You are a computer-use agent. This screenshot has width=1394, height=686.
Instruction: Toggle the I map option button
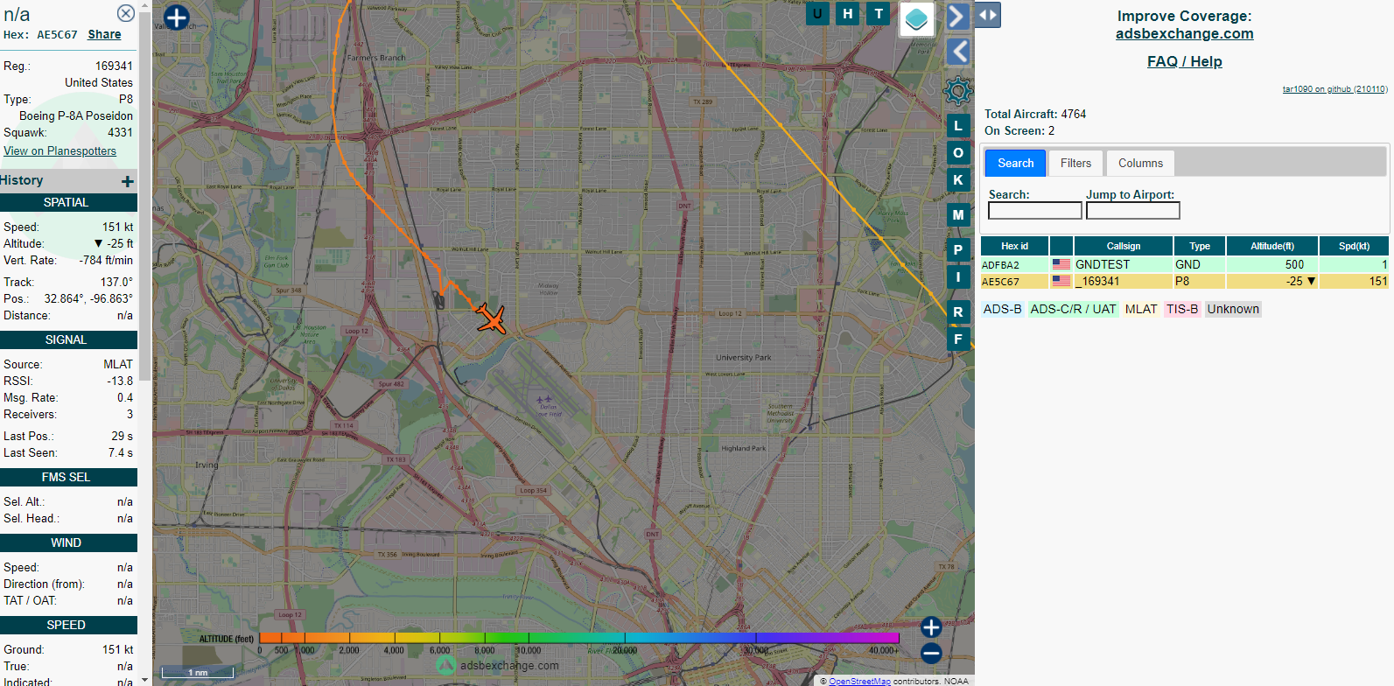tap(958, 277)
